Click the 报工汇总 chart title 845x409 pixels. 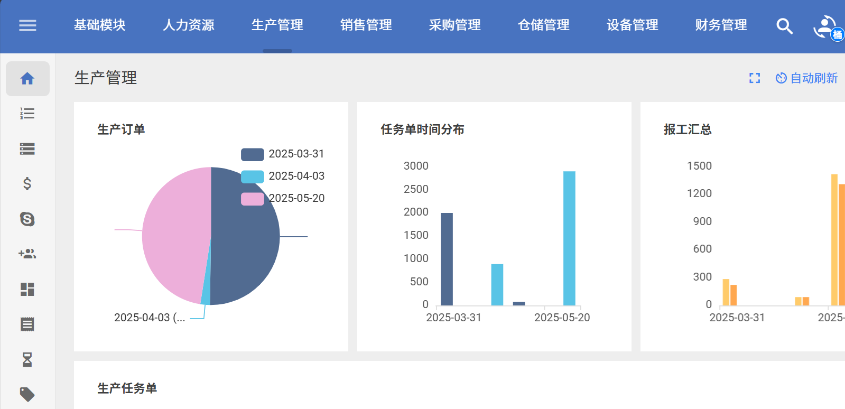click(x=688, y=129)
